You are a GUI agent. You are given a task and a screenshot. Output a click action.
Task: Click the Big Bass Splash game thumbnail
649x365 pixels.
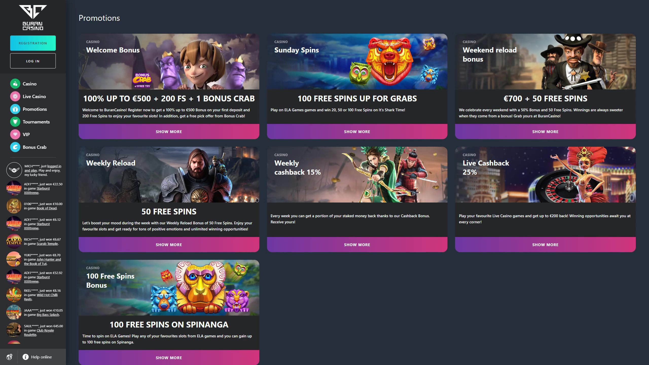click(x=14, y=312)
